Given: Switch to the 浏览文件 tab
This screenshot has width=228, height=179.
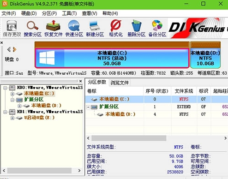Looking at the screenshot, I should 120,83.
